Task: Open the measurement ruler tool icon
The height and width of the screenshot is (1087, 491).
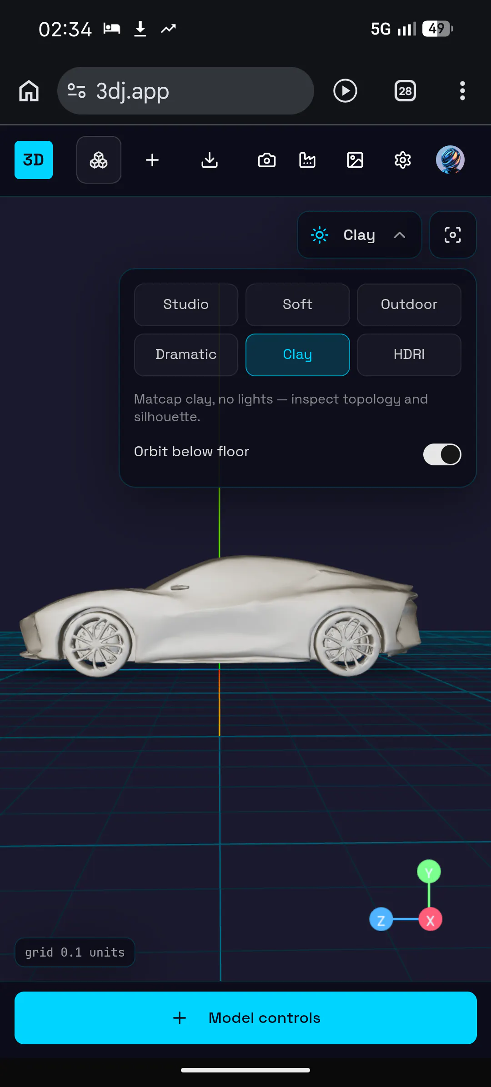Action: tap(307, 160)
